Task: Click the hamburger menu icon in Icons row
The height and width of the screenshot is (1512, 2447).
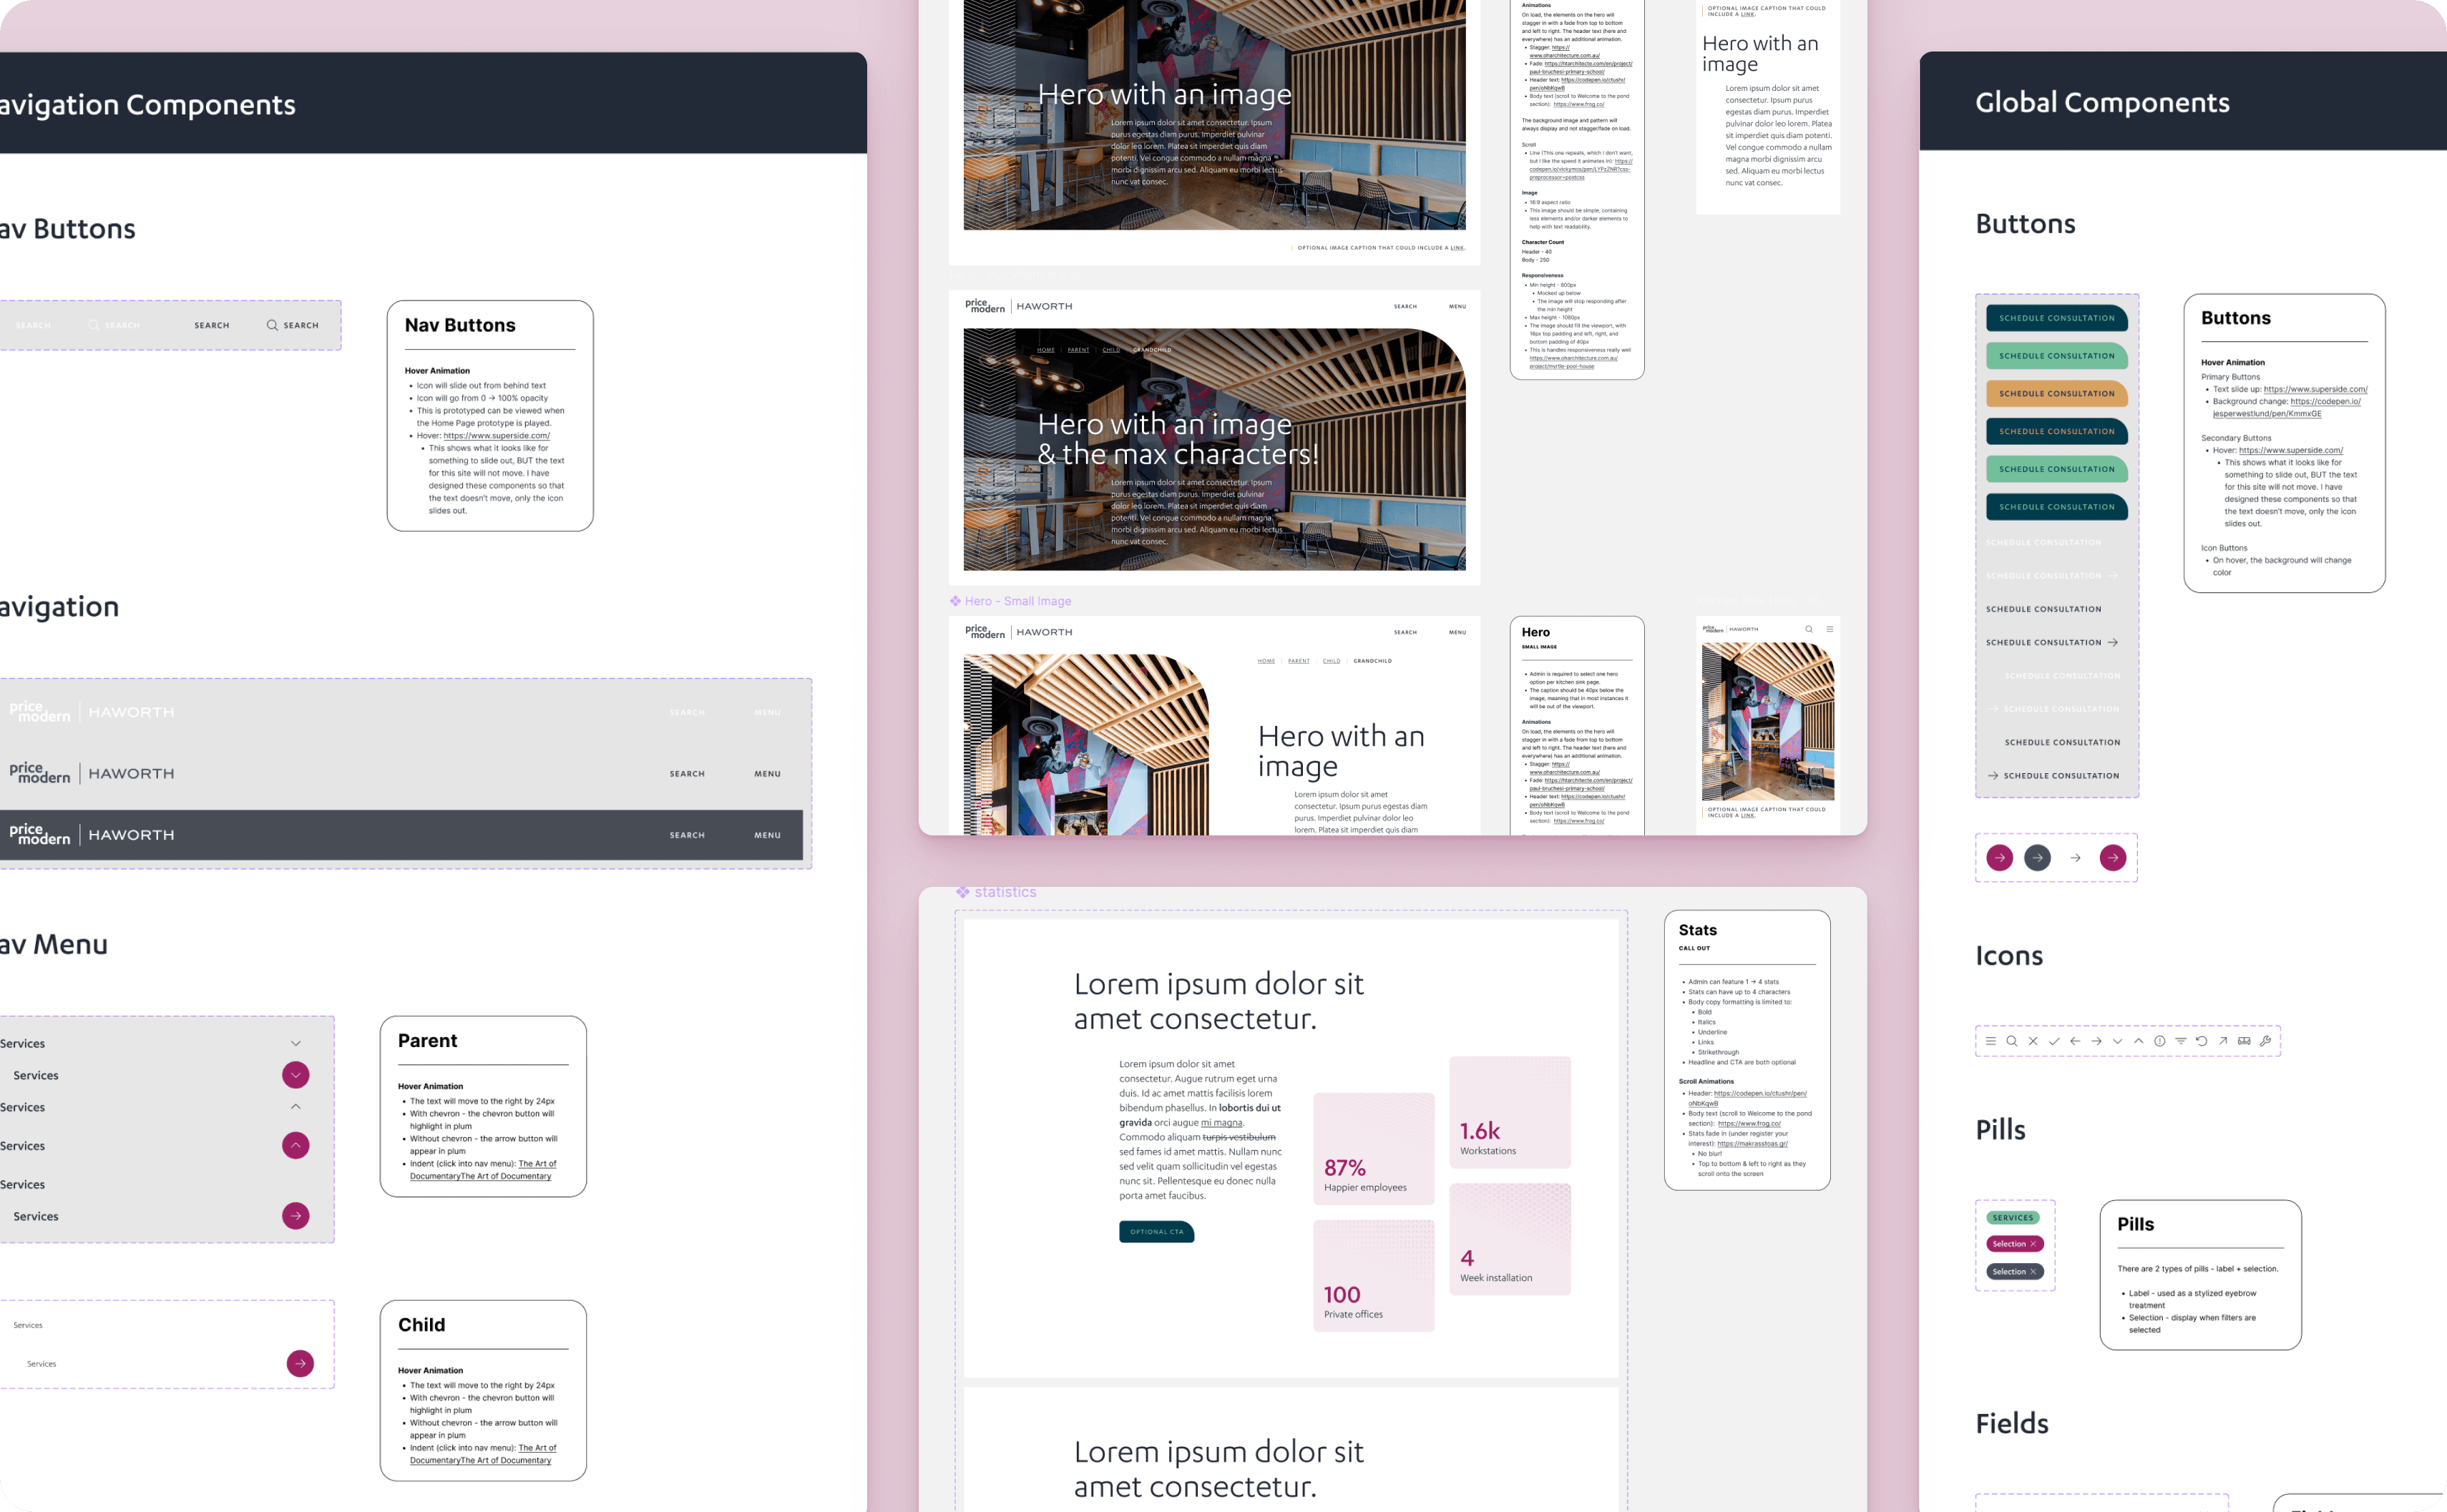Action: click(x=1991, y=1041)
